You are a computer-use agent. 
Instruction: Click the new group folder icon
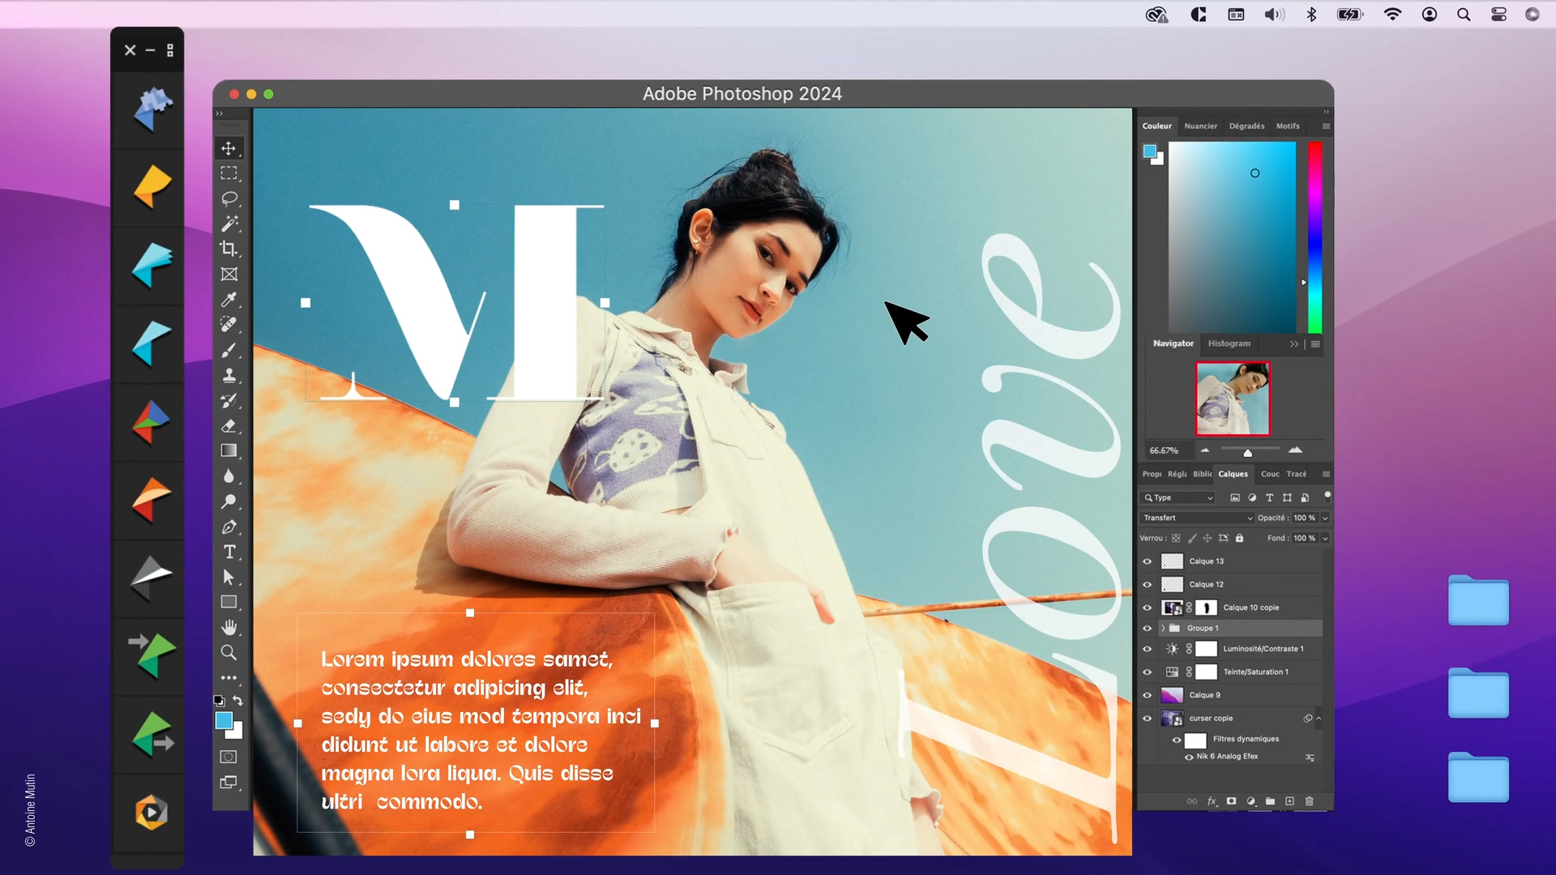1270,801
